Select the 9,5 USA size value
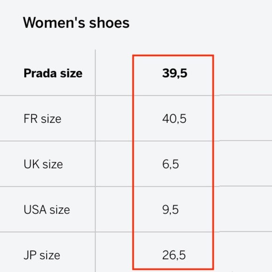 171,210
